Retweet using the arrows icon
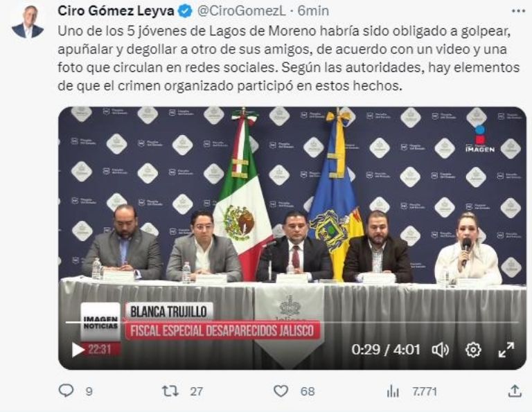 pyautogui.click(x=170, y=391)
